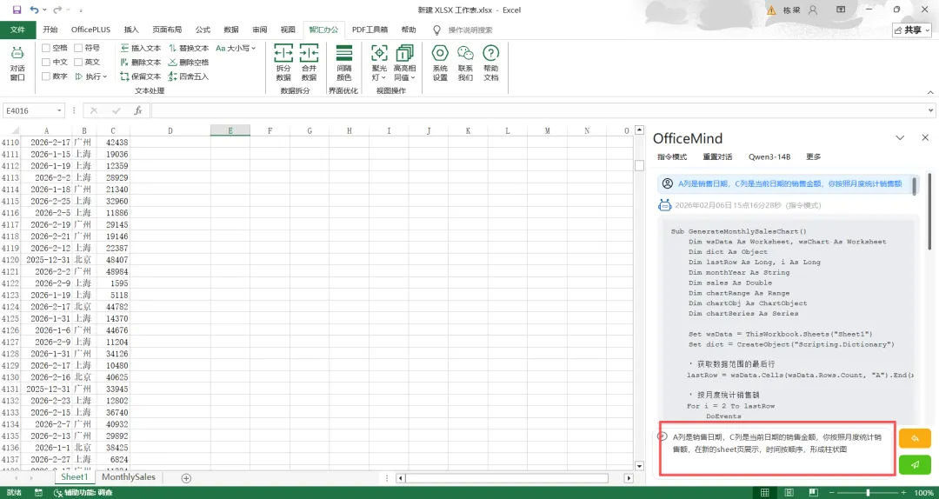
Task: Click the orange reply arrow button
Action: (x=915, y=438)
